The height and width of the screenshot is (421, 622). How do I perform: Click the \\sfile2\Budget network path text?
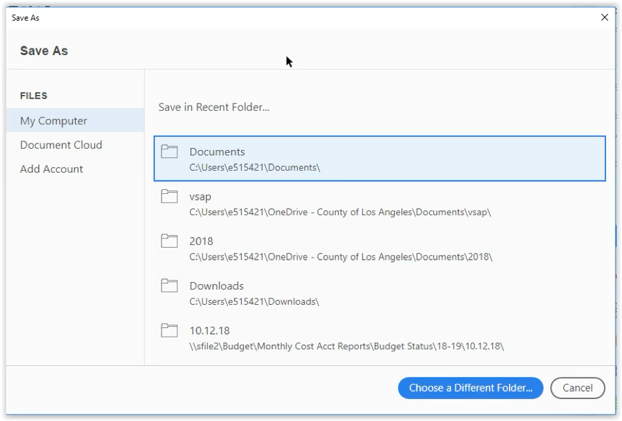[x=347, y=347]
